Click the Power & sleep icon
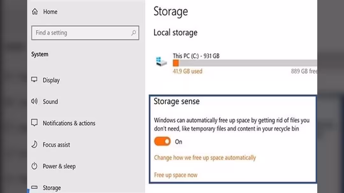Screen dimensions: 344x193 click(x=34, y=166)
